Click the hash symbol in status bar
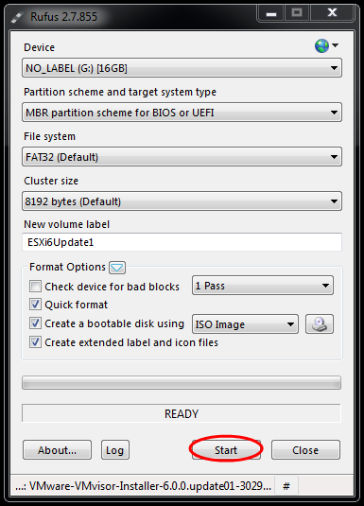This screenshot has width=364, height=506. pos(286,486)
